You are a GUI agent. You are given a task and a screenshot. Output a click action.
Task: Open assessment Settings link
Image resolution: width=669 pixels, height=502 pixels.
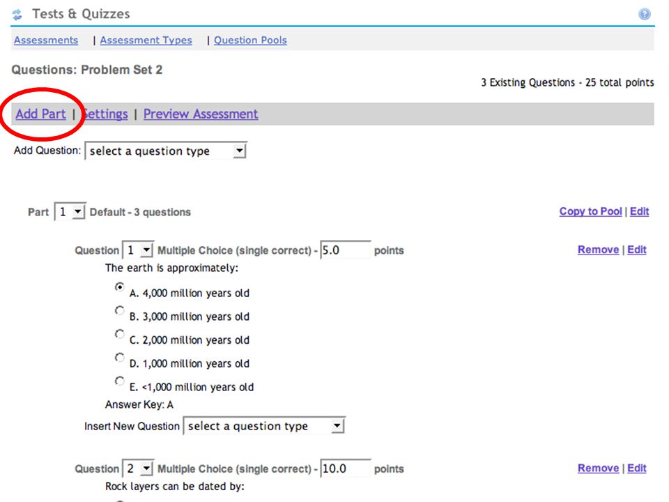[x=105, y=114]
